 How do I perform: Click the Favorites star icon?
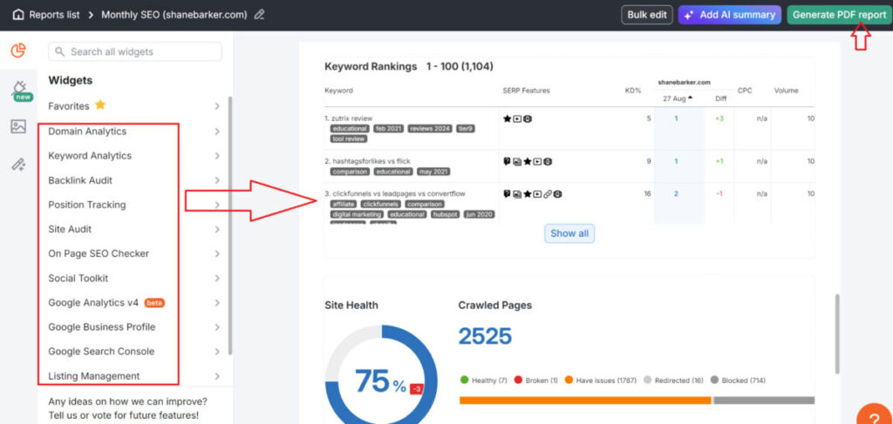coord(100,105)
